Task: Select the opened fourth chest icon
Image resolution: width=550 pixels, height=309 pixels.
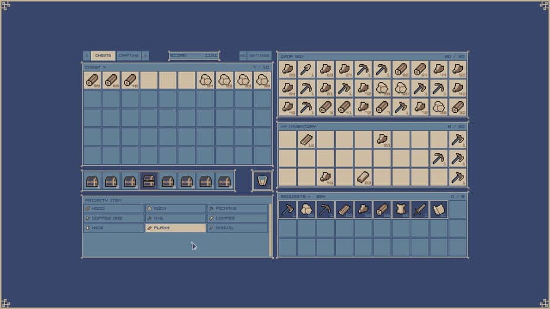Action: [x=149, y=181]
